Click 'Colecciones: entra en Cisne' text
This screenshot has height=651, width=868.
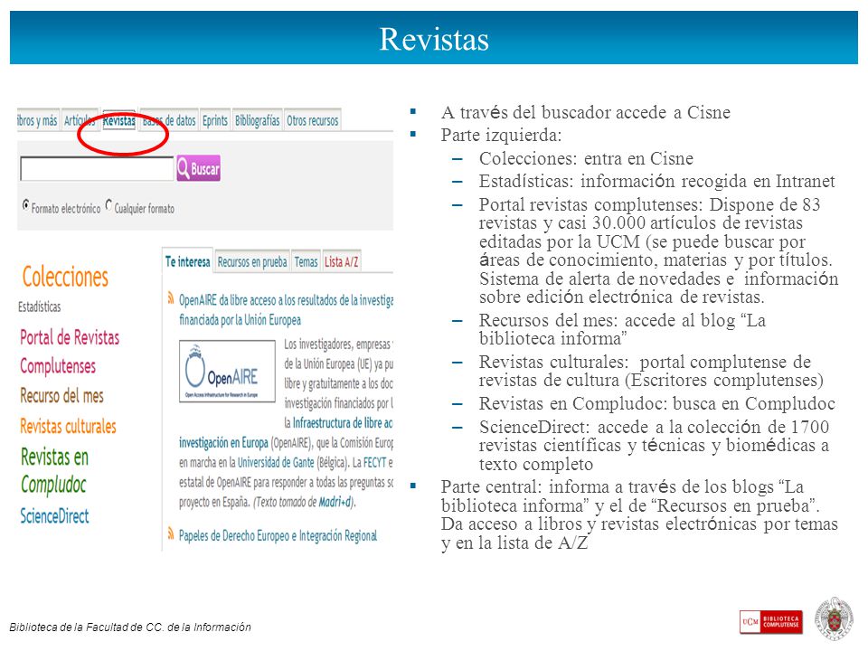[x=586, y=159]
